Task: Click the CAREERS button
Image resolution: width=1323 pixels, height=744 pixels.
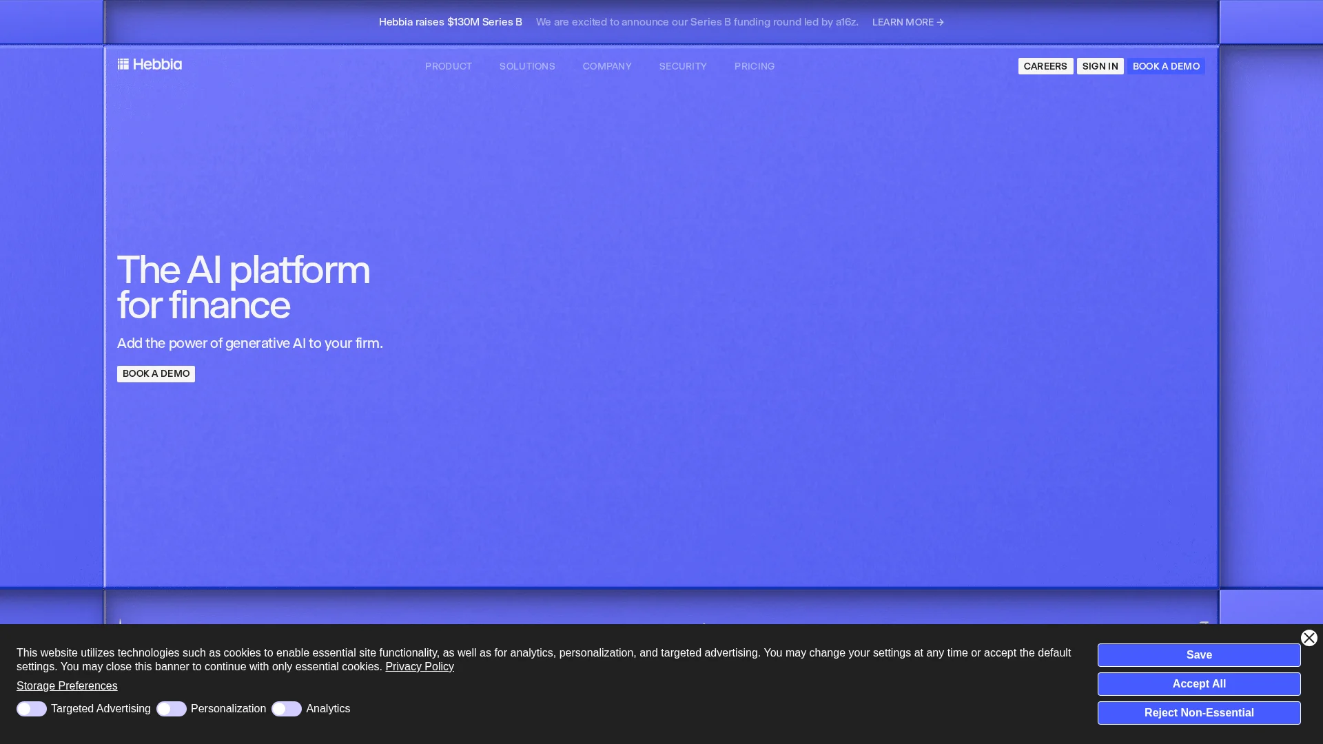Action: (1045, 66)
